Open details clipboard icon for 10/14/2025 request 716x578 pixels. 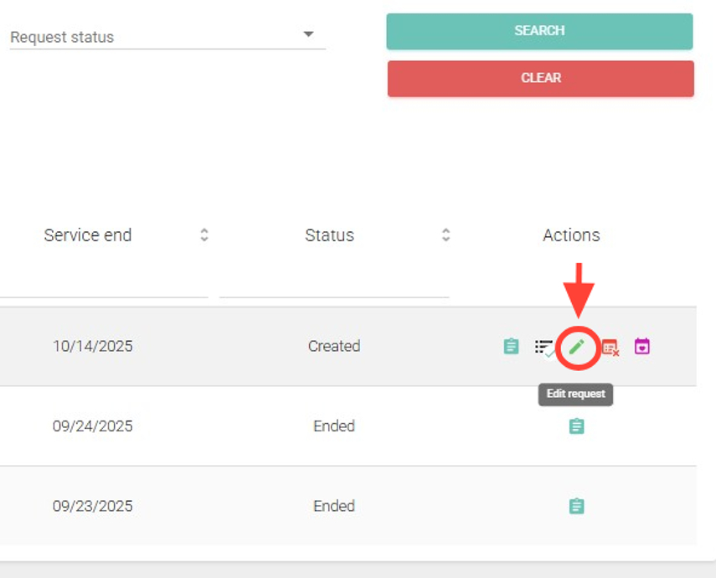(x=511, y=346)
